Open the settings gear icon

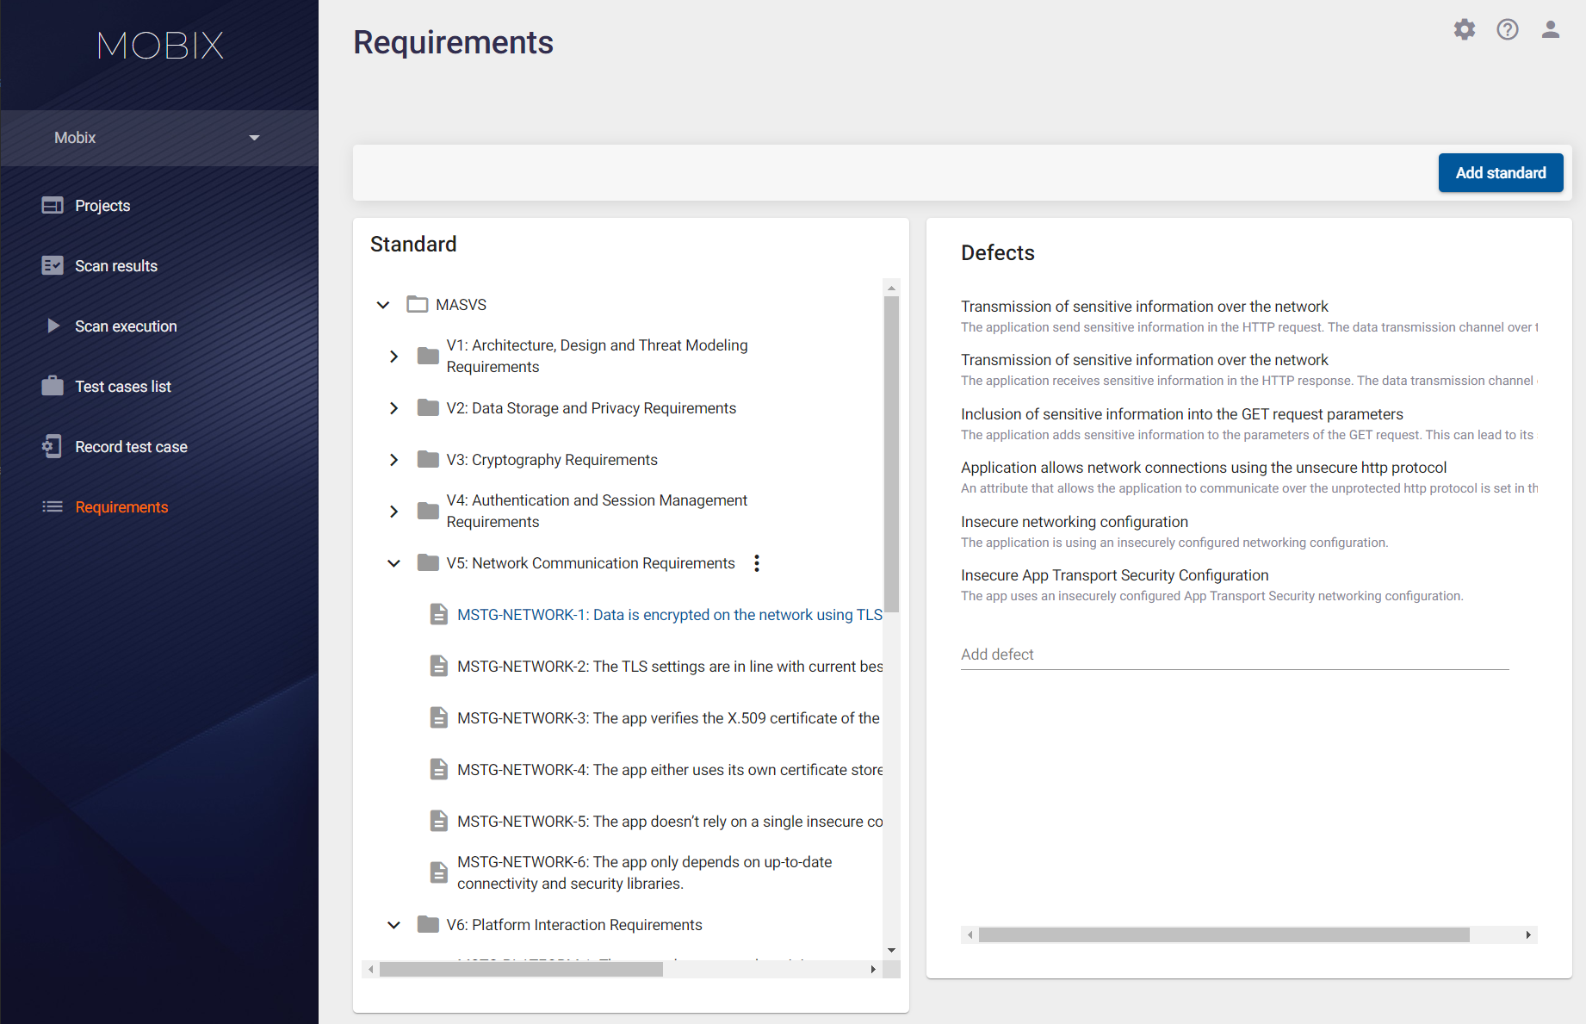[x=1465, y=29]
